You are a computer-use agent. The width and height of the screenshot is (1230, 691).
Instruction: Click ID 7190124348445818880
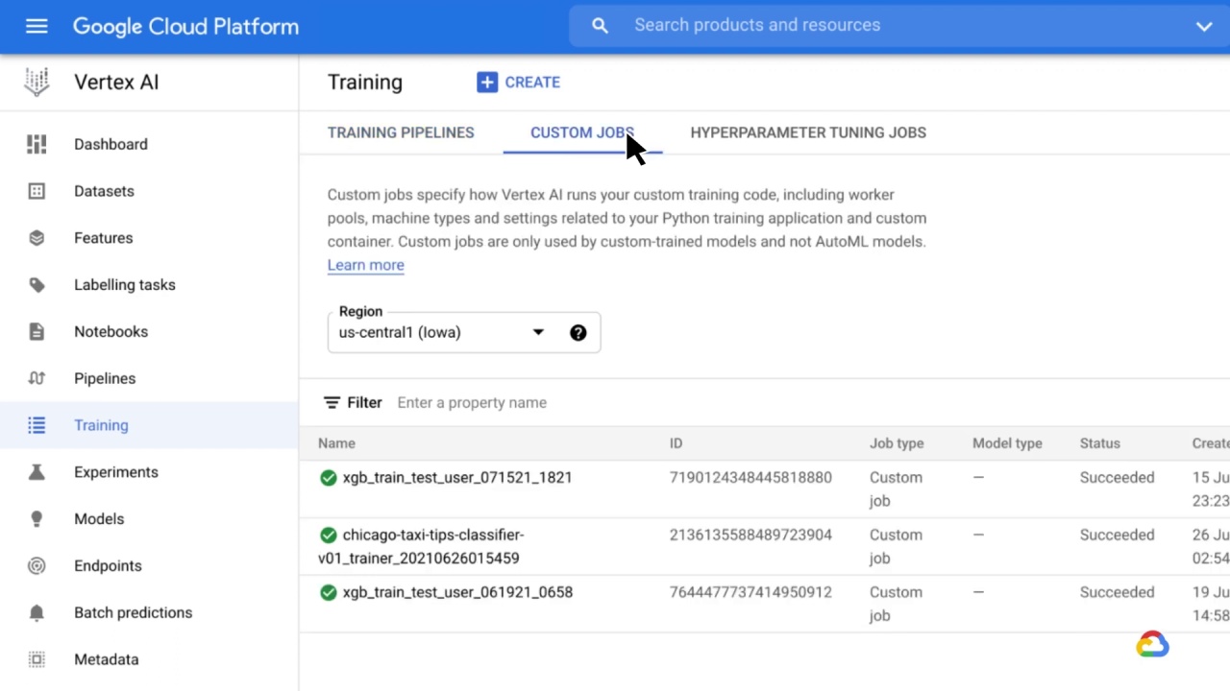click(750, 478)
